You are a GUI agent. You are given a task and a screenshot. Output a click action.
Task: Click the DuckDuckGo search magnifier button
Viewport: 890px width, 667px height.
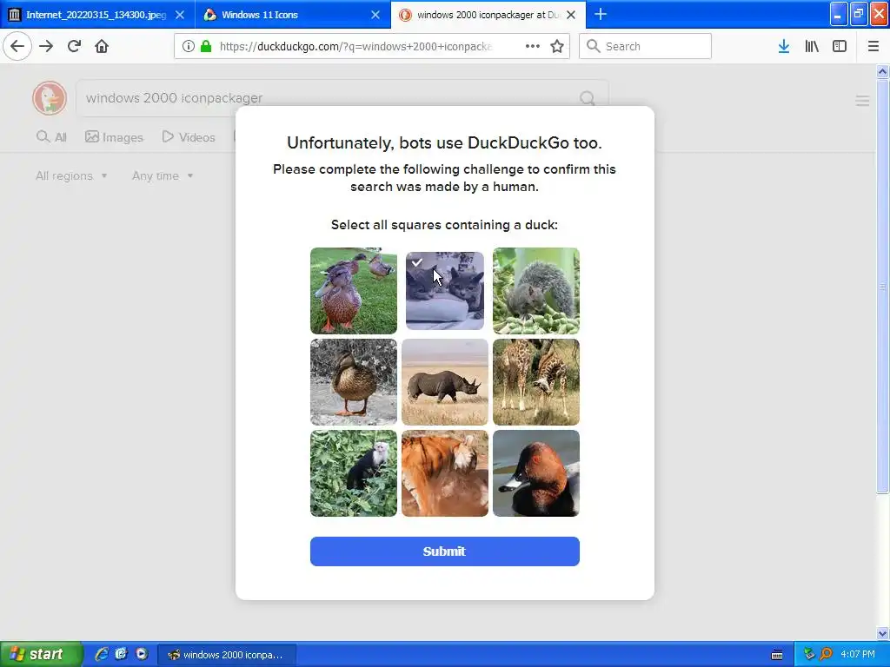click(588, 99)
